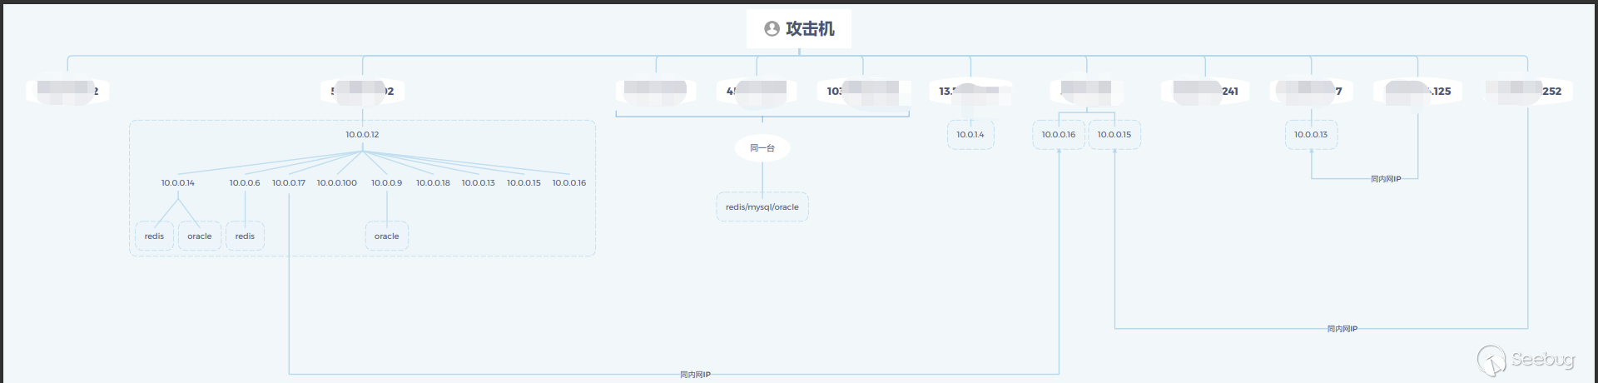Select the 10.0.0.17 node
This screenshot has height=383, width=1598.
coord(289,182)
